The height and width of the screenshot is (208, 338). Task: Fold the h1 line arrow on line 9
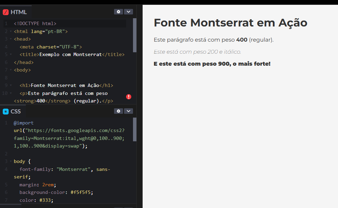click(11, 86)
